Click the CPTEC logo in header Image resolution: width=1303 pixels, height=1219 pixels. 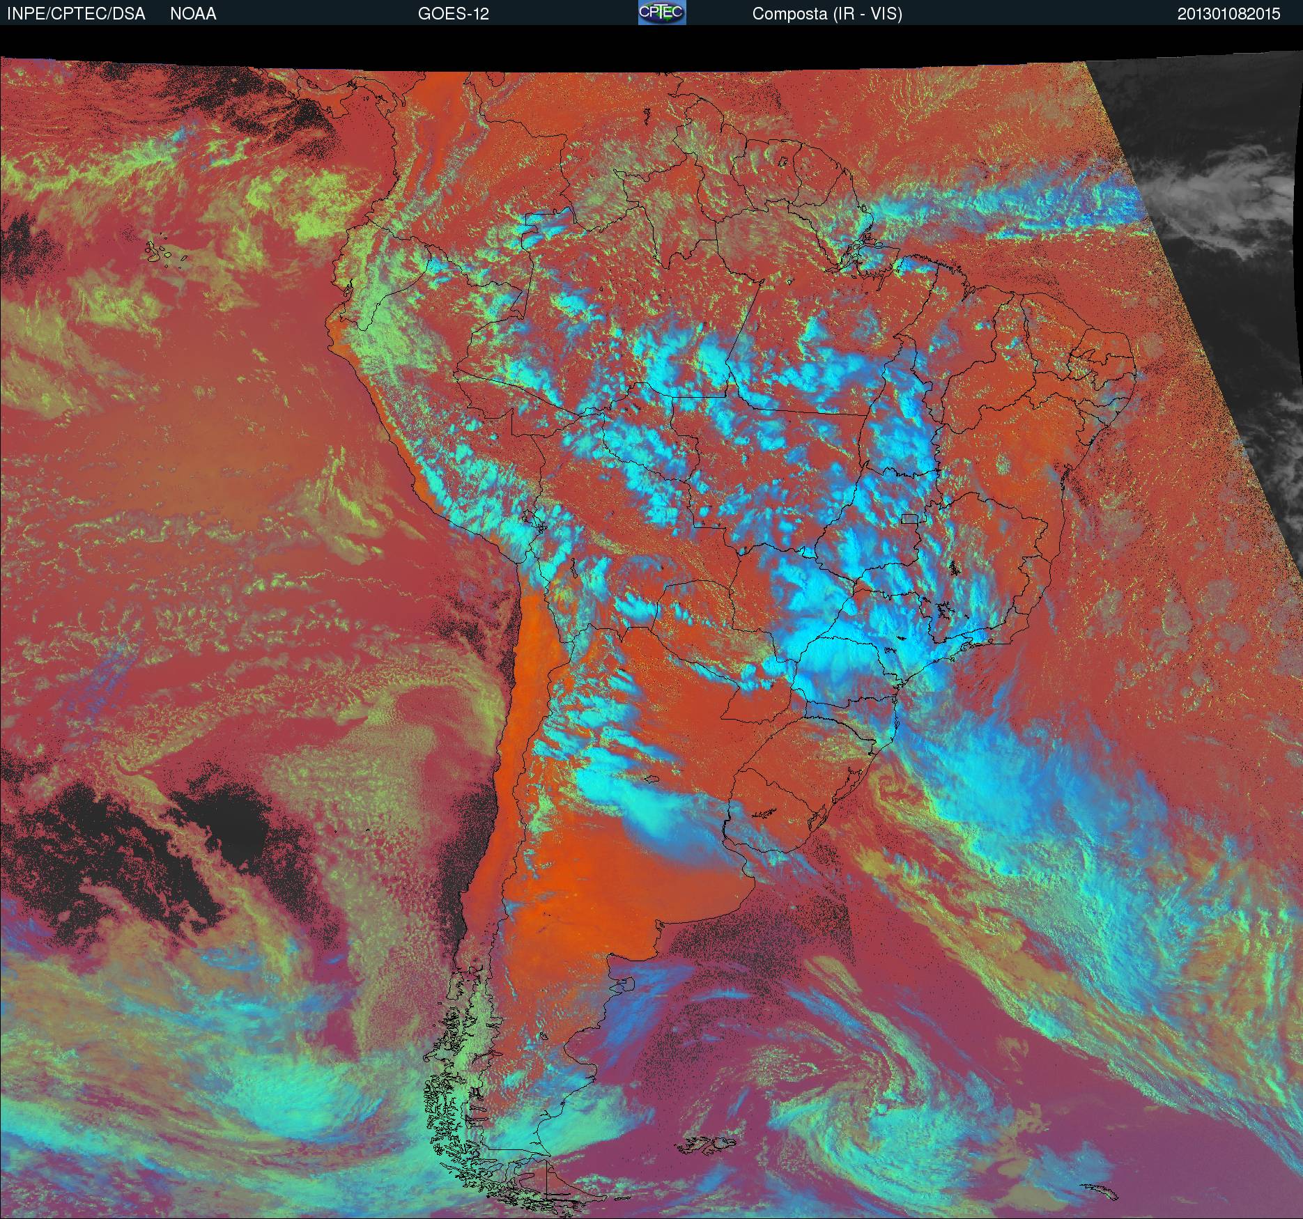coord(662,13)
